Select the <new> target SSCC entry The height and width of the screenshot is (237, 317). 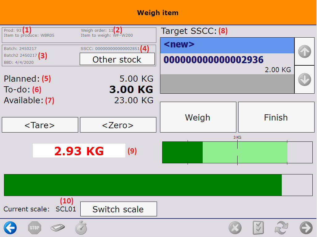227,45
